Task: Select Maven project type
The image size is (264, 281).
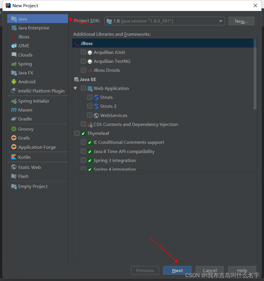Action: pyautogui.click(x=38, y=110)
